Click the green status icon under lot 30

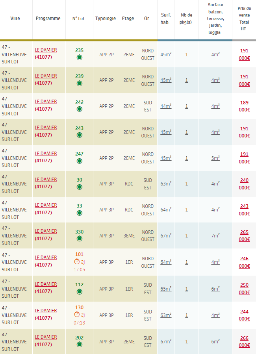[79, 187]
